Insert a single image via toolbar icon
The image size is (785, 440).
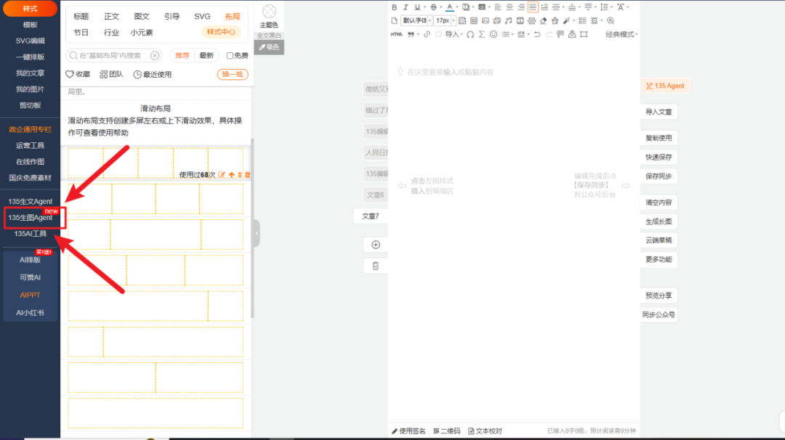485,20
